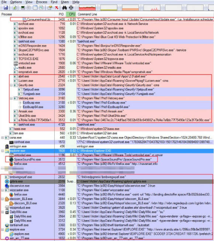Image resolution: width=214 pixels, height=241 pixels.
Task: Click the iexplore.exe icon, PID 4900
Action: pos(11,234)
